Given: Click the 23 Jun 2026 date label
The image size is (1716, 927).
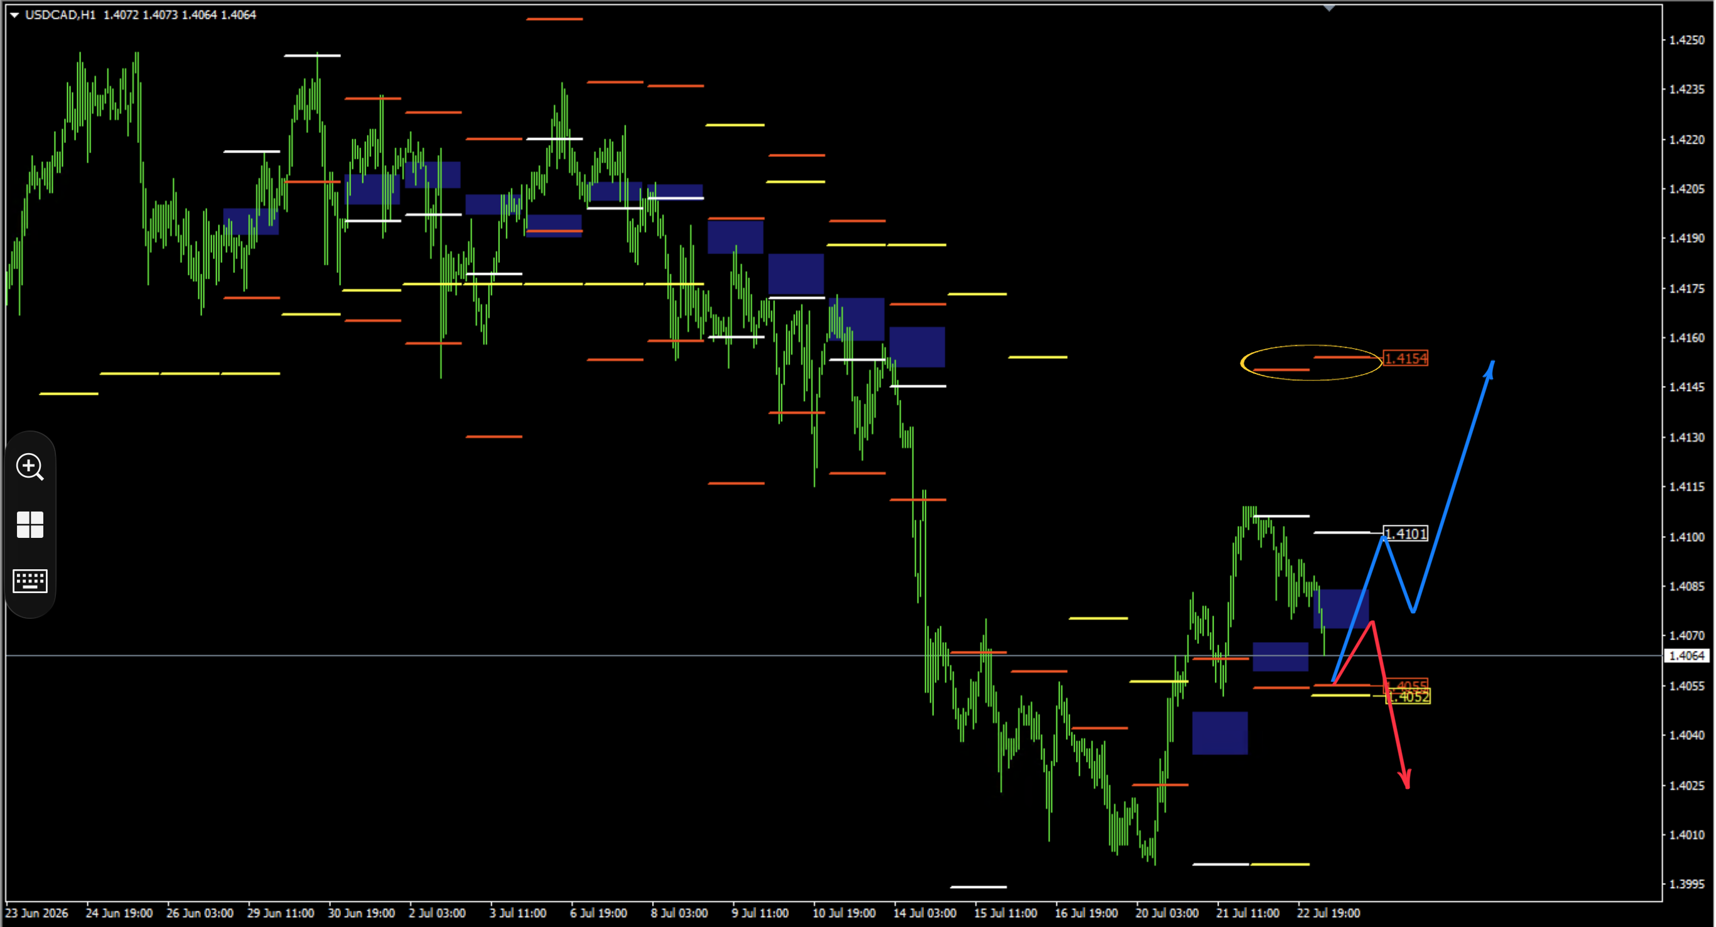Looking at the screenshot, I should coord(36,914).
